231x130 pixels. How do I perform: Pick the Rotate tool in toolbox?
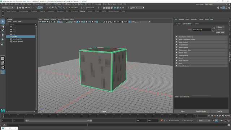pos(3,39)
